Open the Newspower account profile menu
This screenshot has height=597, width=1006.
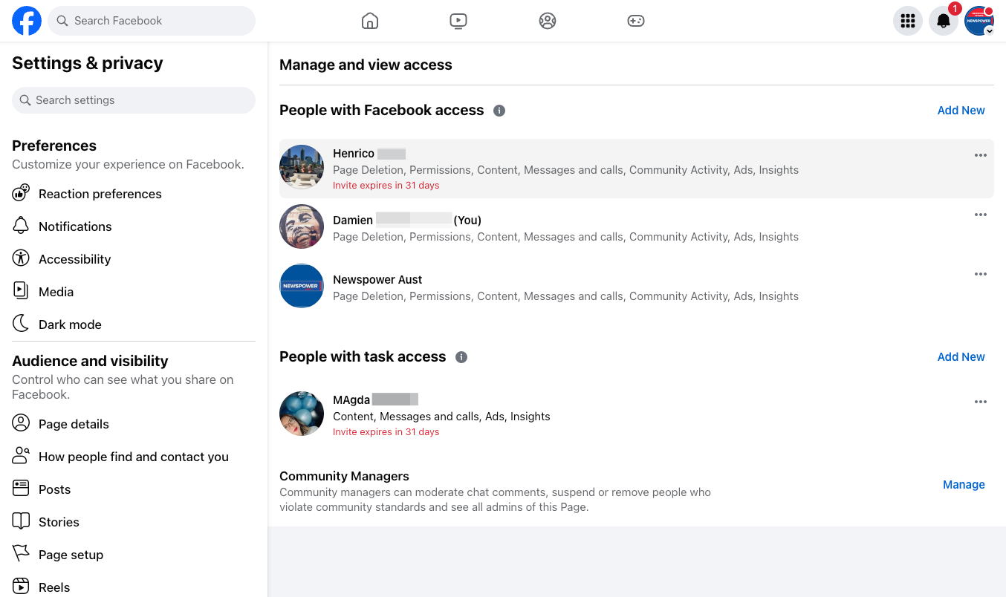click(x=979, y=21)
